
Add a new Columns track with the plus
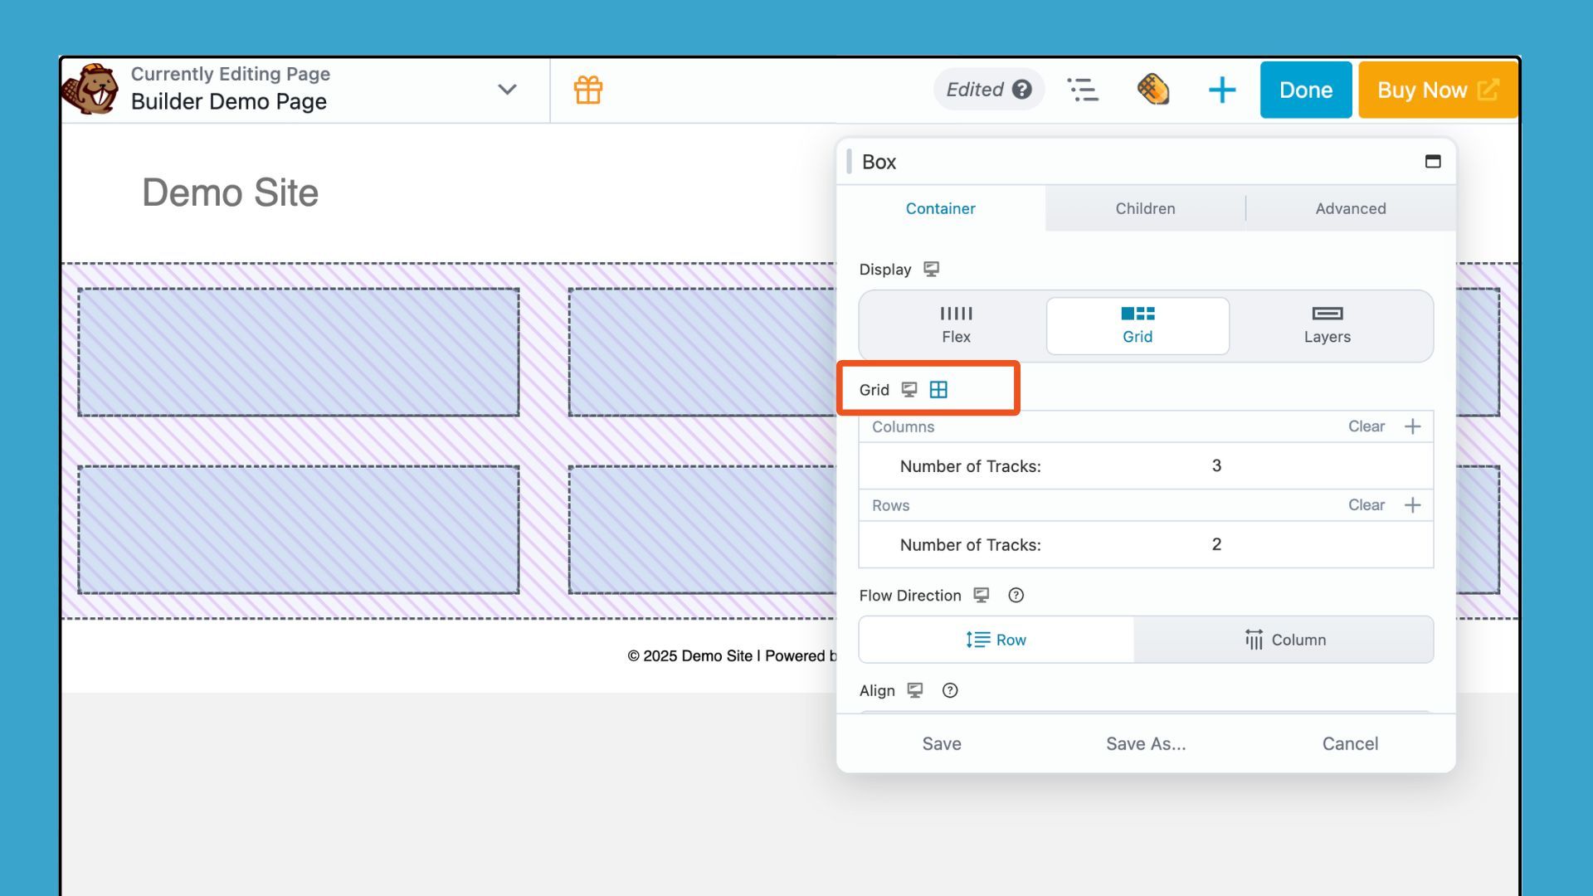[x=1413, y=426]
